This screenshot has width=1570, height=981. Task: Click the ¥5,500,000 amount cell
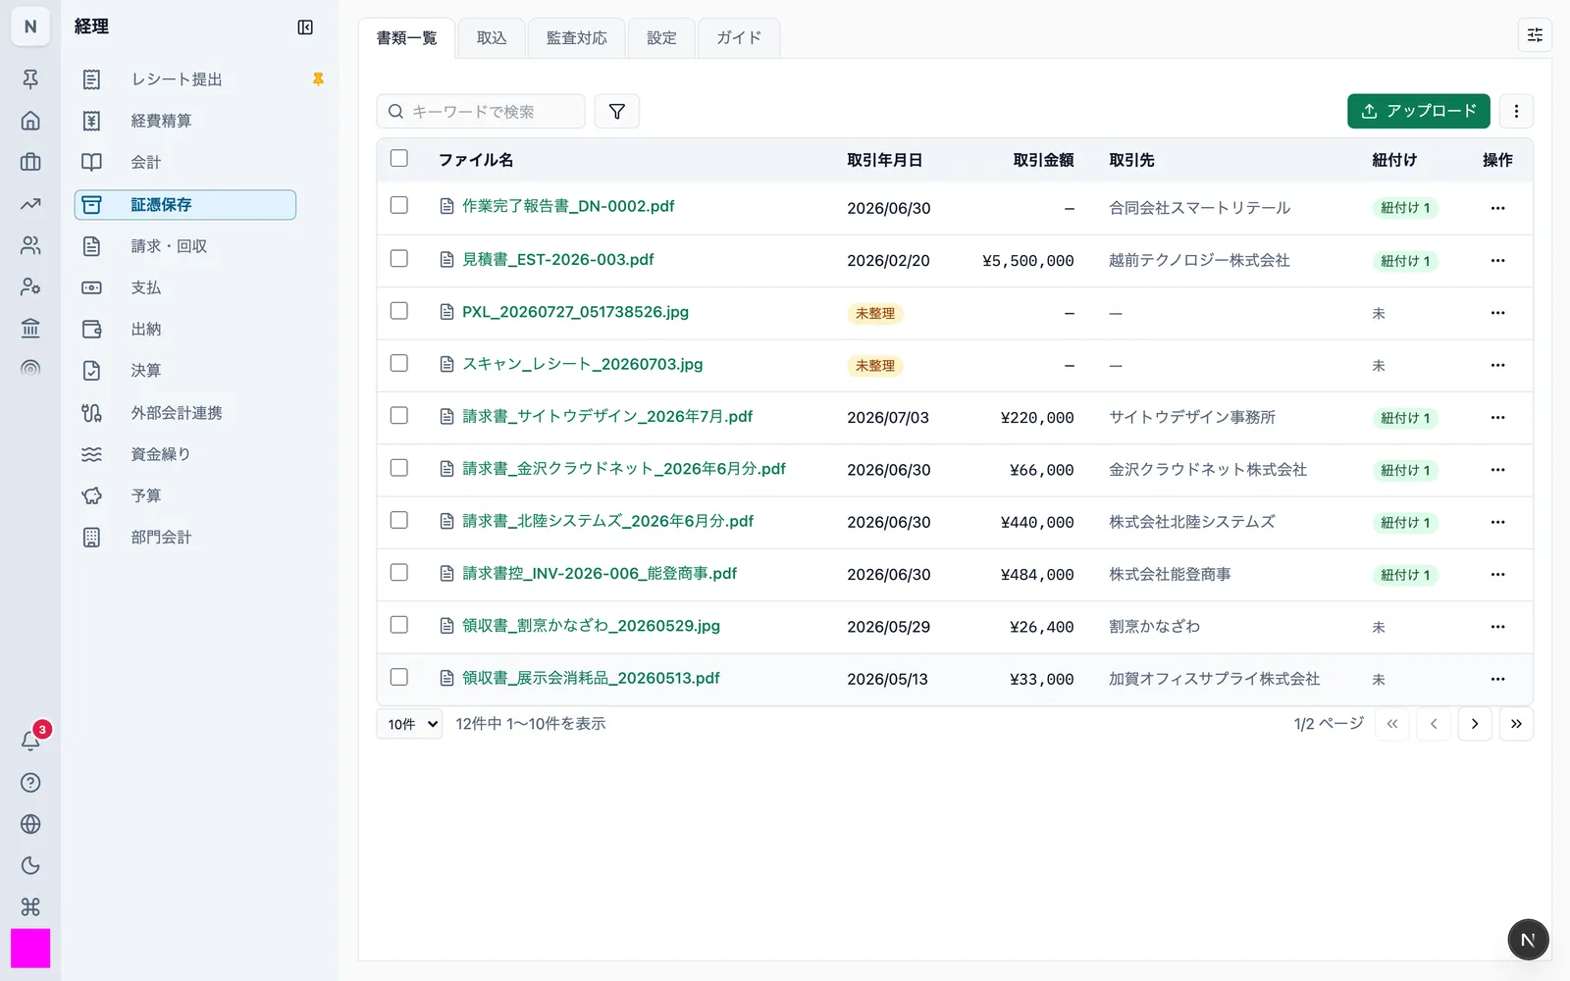[1027, 261]
